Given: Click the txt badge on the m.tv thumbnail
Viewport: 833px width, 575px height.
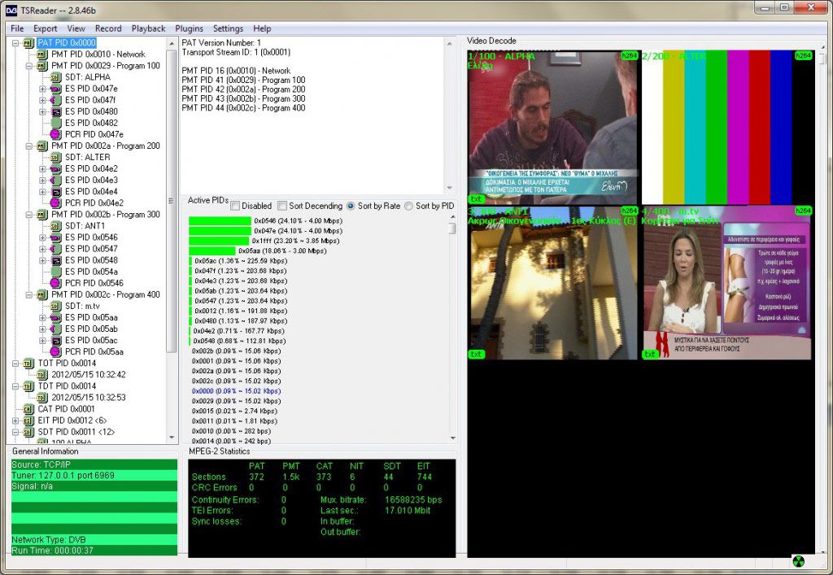Looking at the screenshot, I should click(x=651, y=354).
